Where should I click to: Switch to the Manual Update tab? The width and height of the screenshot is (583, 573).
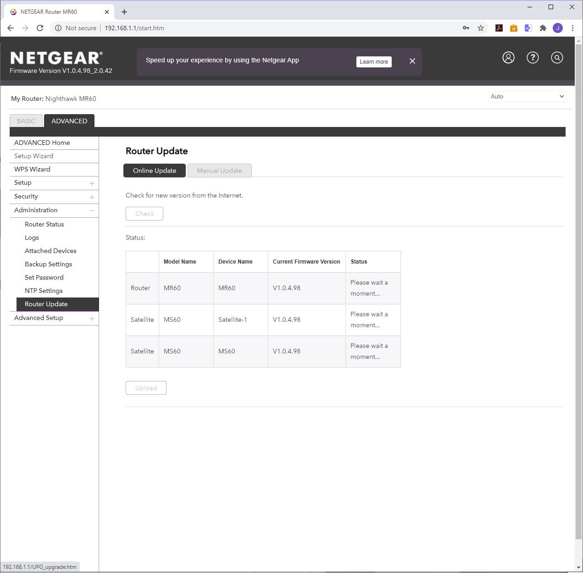(x=220, y=171)
